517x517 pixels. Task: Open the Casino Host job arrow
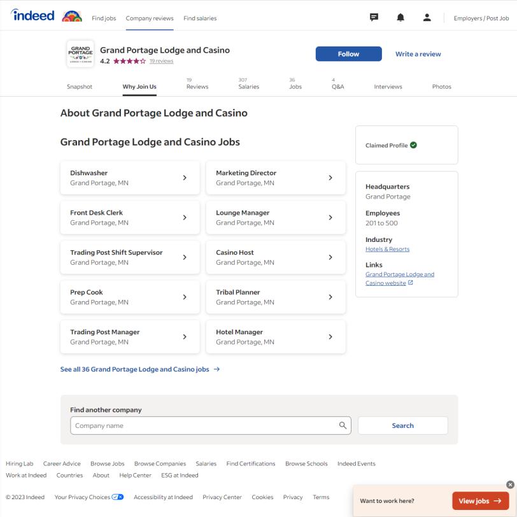click(330, 257)
